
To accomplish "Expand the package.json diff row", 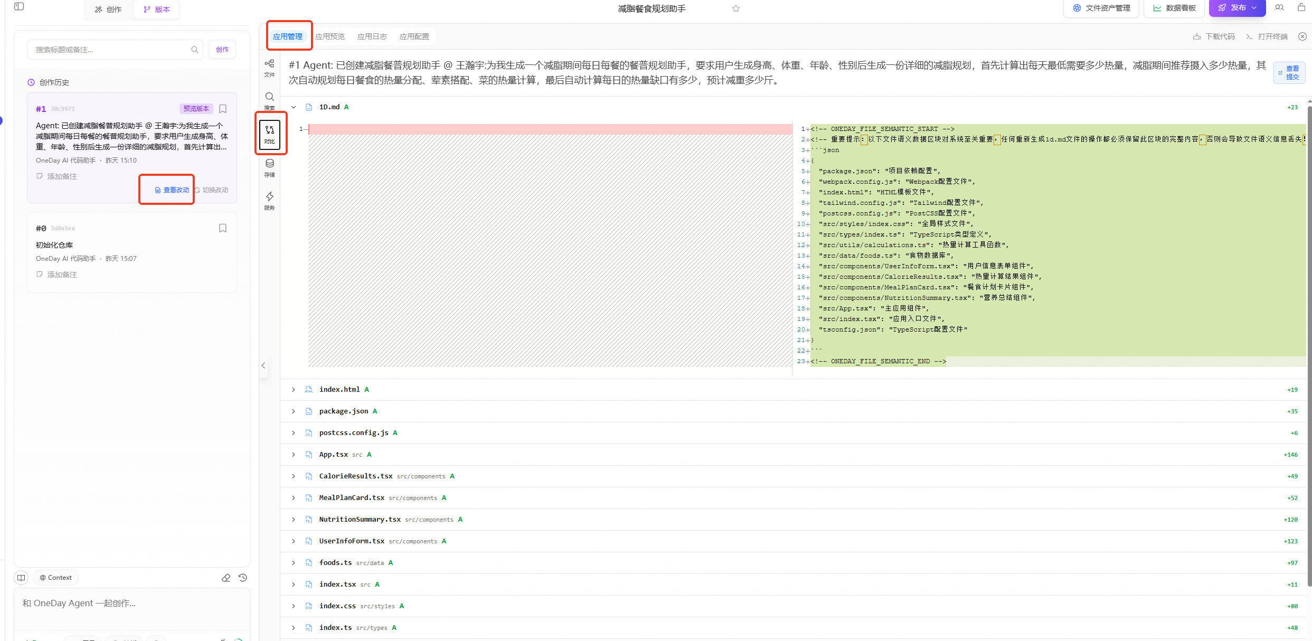I will point(294,411).
